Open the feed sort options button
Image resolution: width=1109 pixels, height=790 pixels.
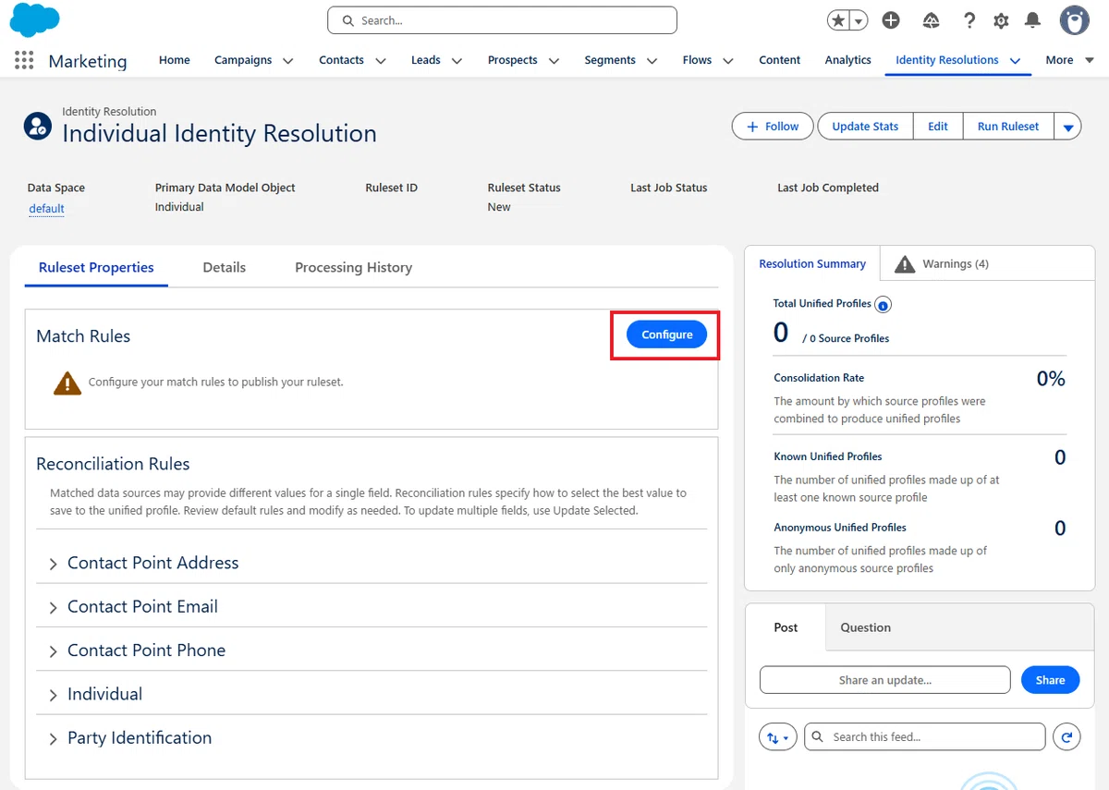coord(777,737)
